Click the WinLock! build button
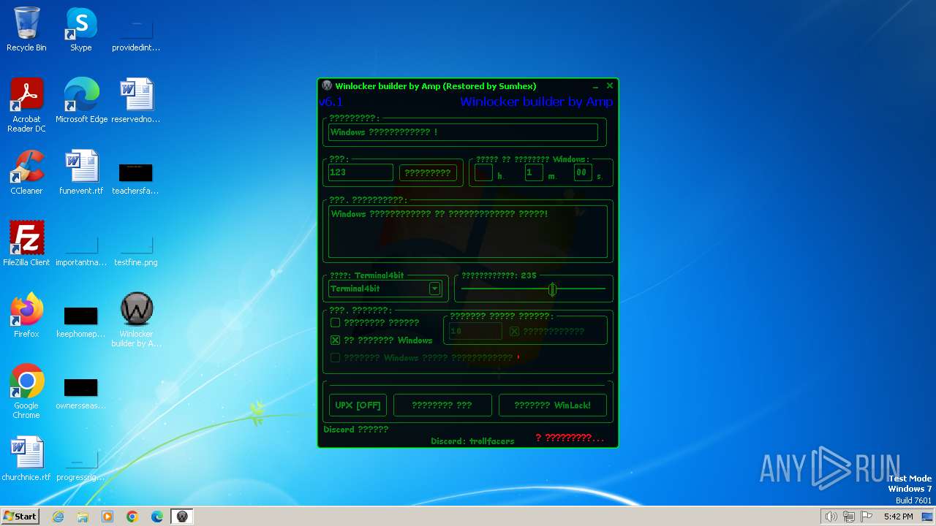This screenshot has height=526, width=936. (x=552, y=405)
